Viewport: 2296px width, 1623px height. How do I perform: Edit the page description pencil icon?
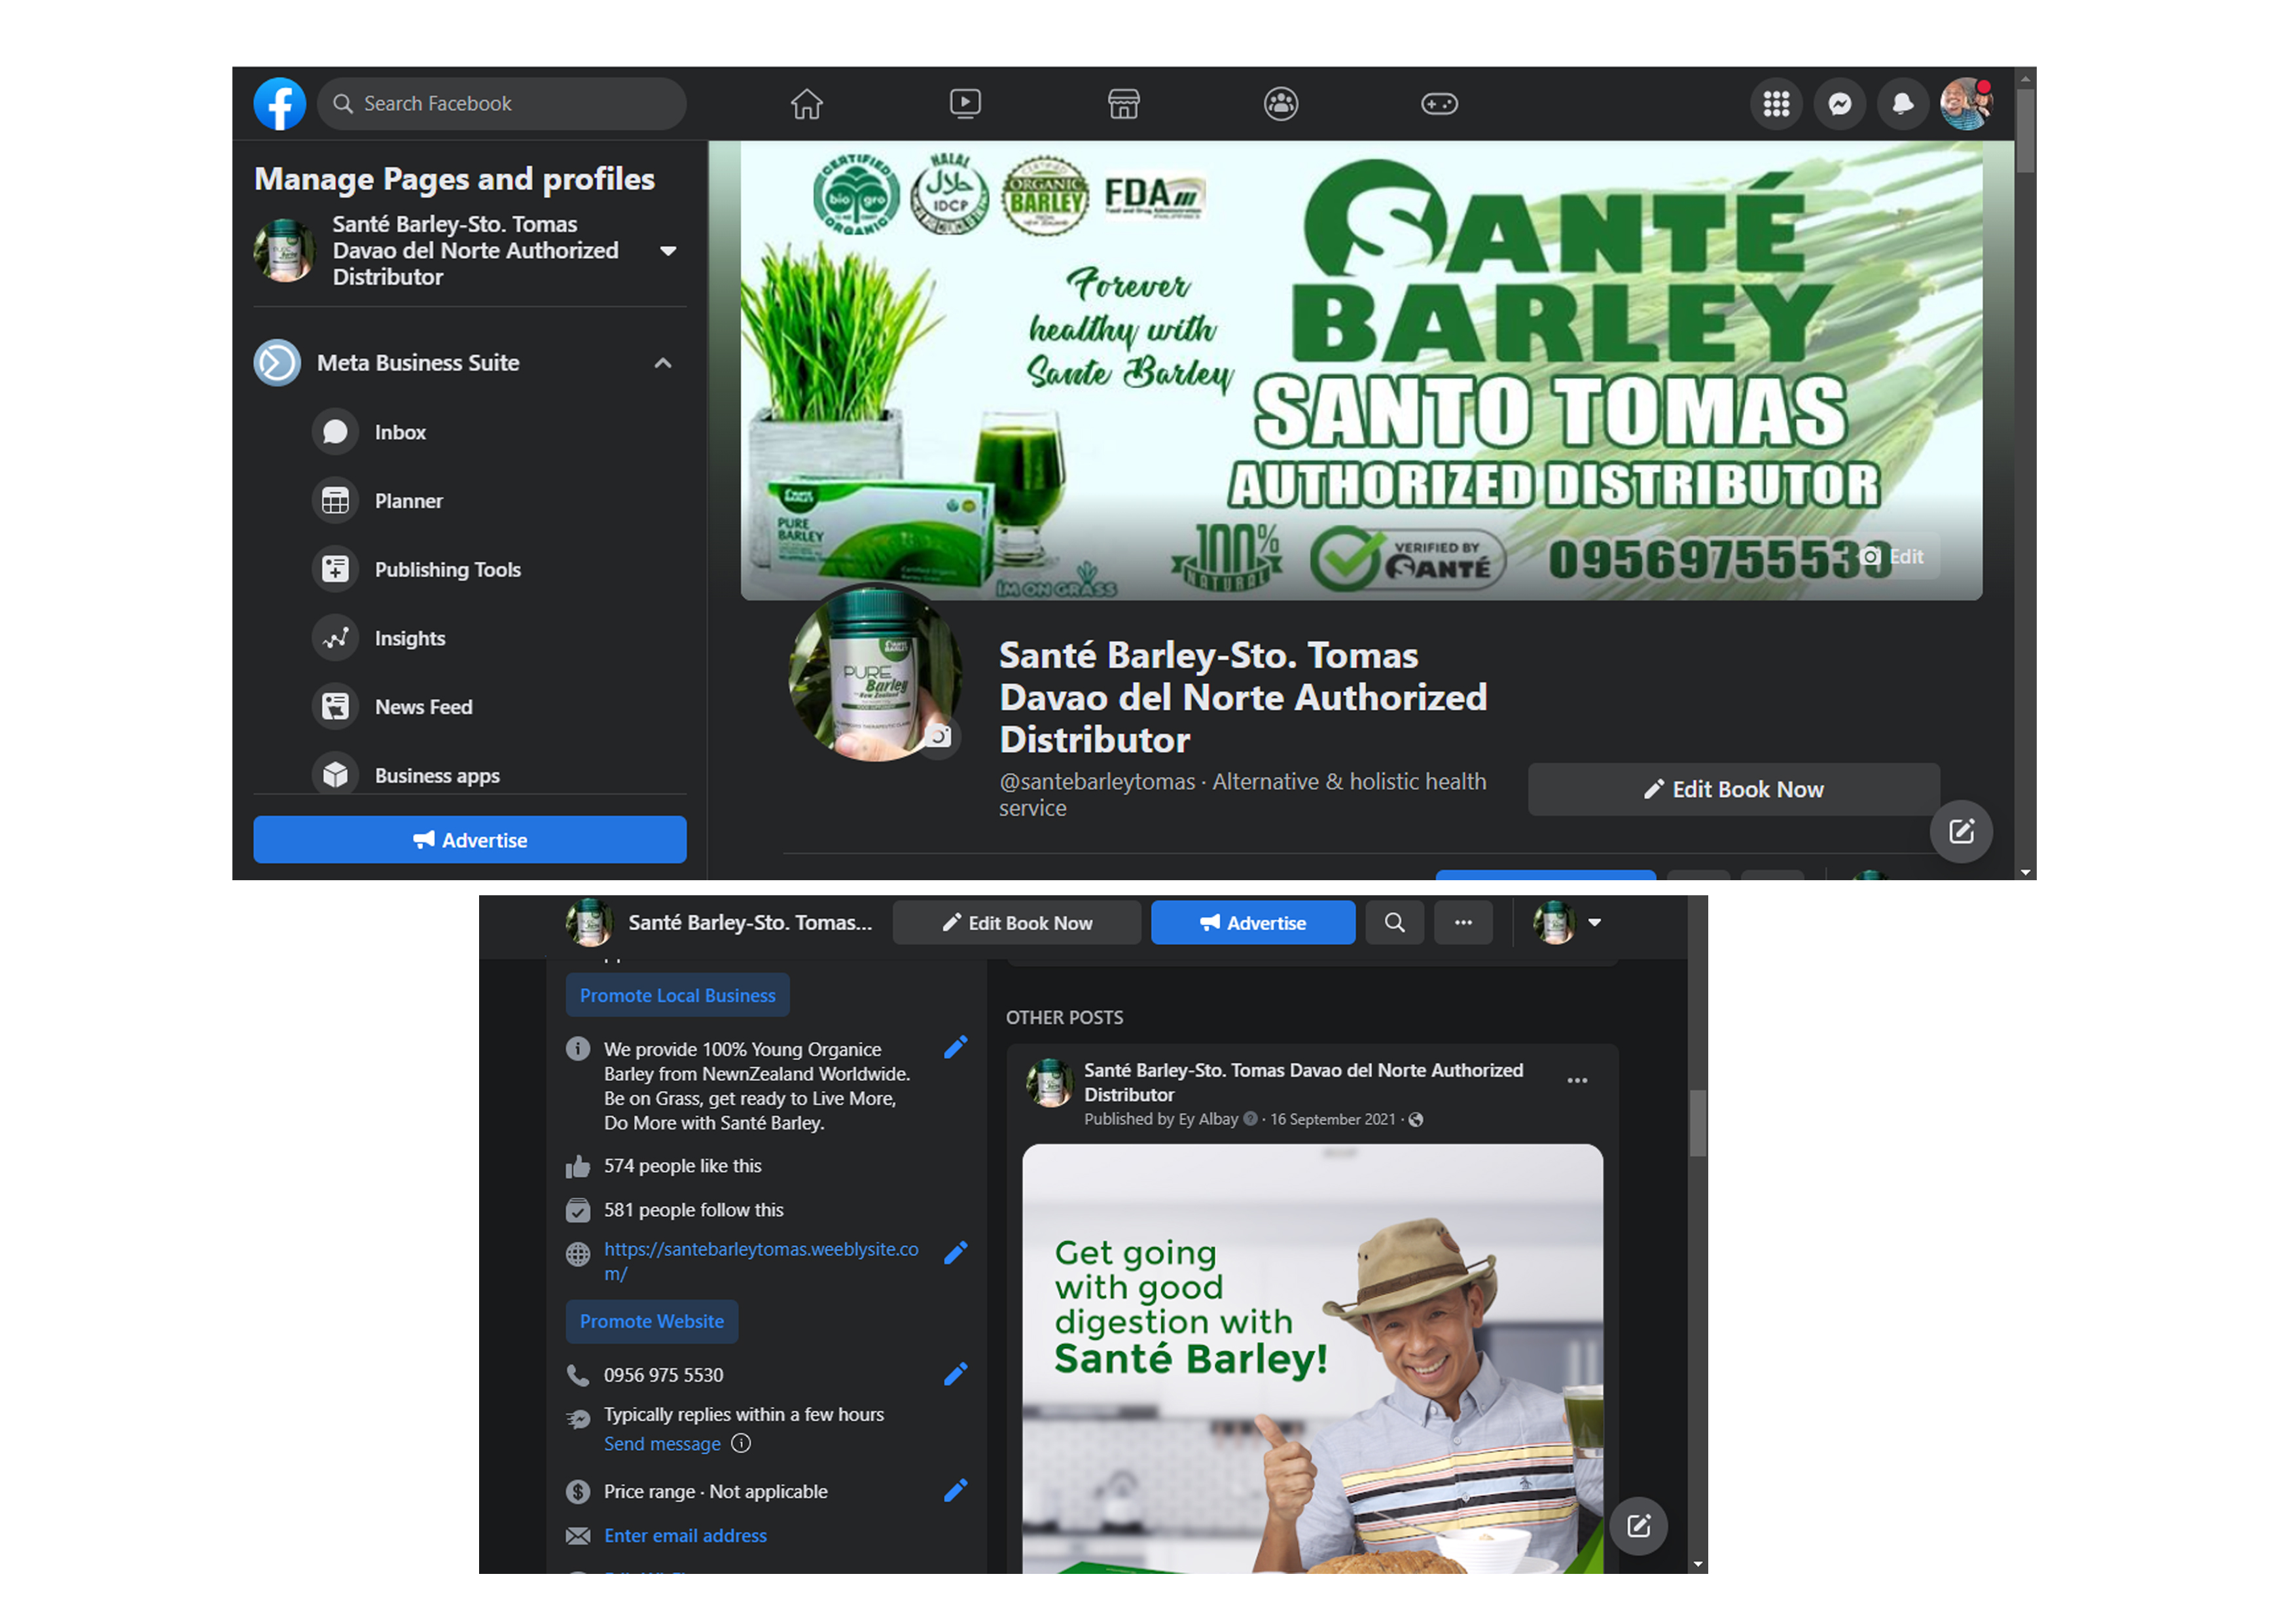(x=955, y=1047)
